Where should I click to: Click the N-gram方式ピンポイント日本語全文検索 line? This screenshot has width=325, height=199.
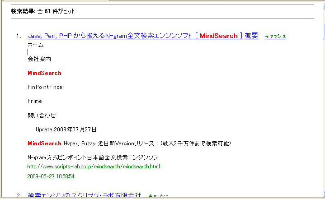click(93, 157)
